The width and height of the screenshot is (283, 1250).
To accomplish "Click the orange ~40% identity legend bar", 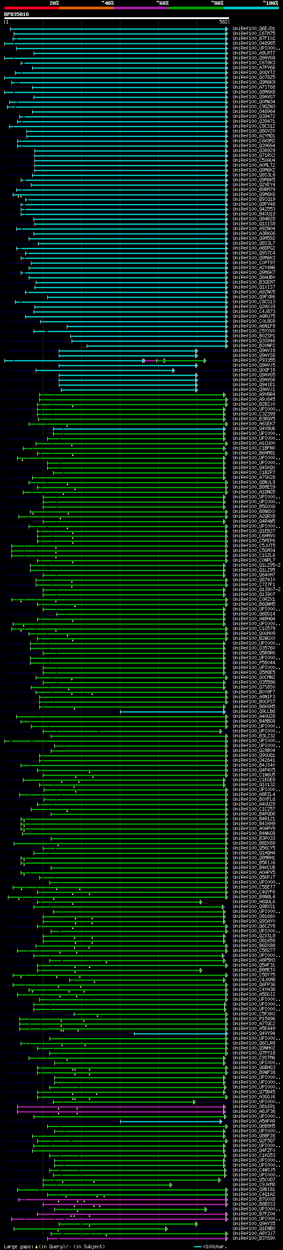I will coord(87,8).
